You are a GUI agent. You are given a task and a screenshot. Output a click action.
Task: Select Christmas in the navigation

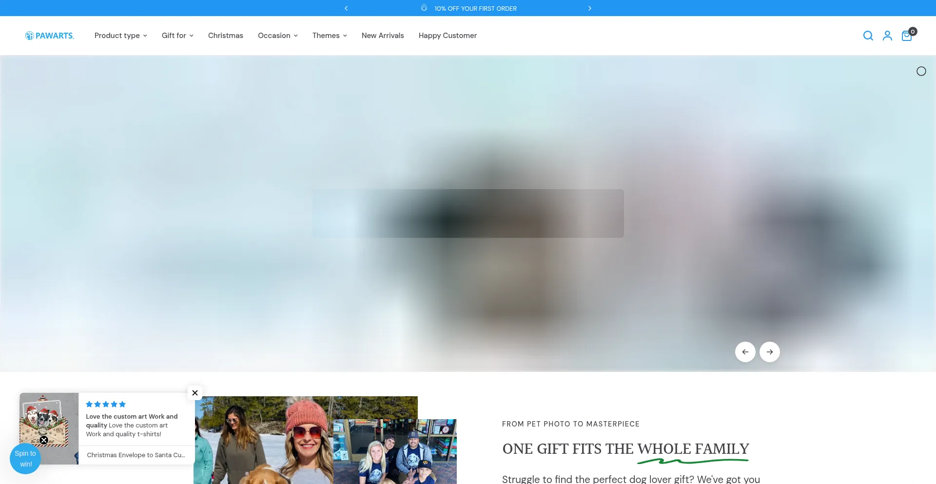pyautogui.click(x=225, y=35)
